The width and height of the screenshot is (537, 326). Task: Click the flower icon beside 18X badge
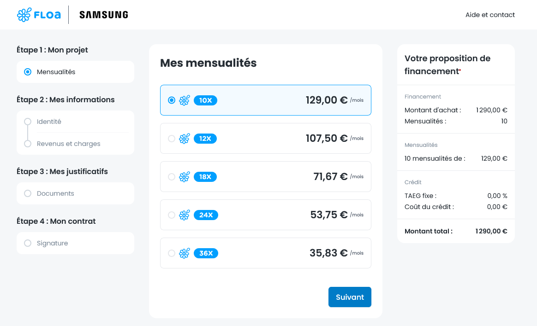point(184,177)
